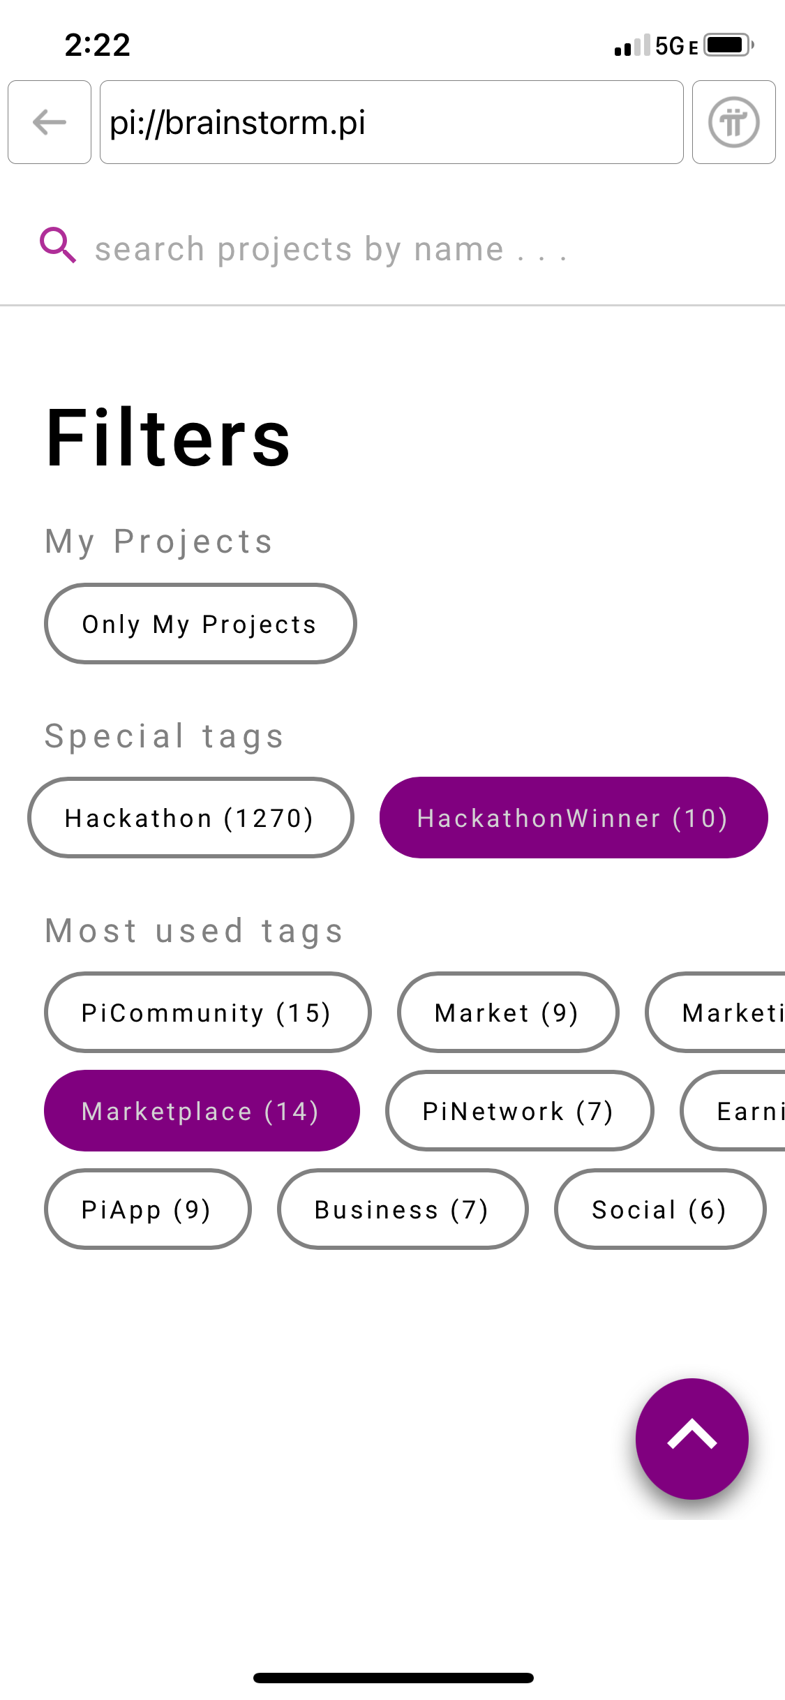Click the magenta search magnifier icon
The image size is (785, 1700).
[58, 246]
